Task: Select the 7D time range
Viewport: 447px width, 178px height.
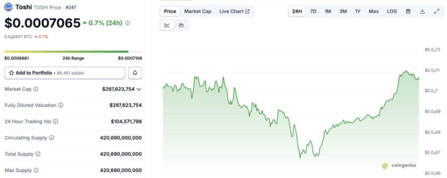Action: pyautogui.click(x=313, y=11)
